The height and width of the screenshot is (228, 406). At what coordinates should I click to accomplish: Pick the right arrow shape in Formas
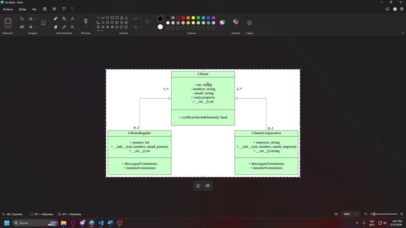pos(117,22)
